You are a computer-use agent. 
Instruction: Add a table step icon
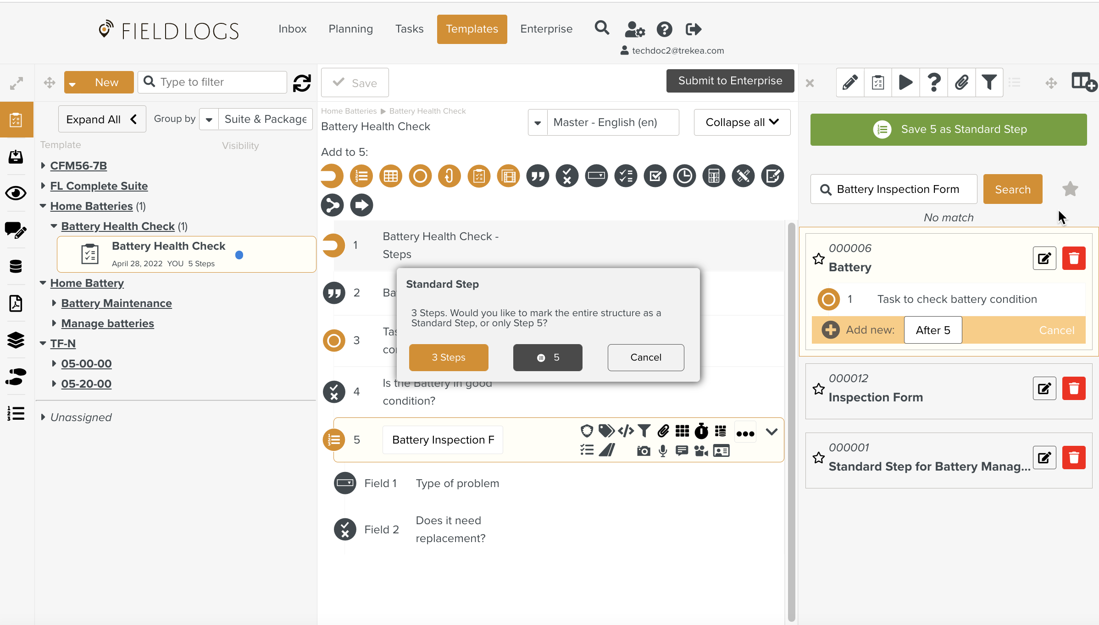tap(391, 176)
